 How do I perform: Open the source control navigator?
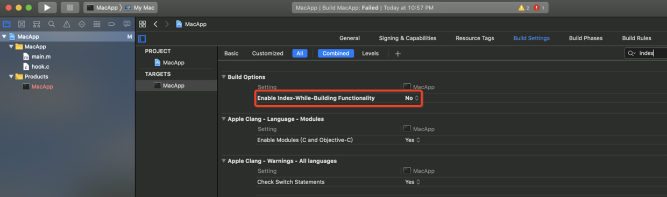click(22, 24)
